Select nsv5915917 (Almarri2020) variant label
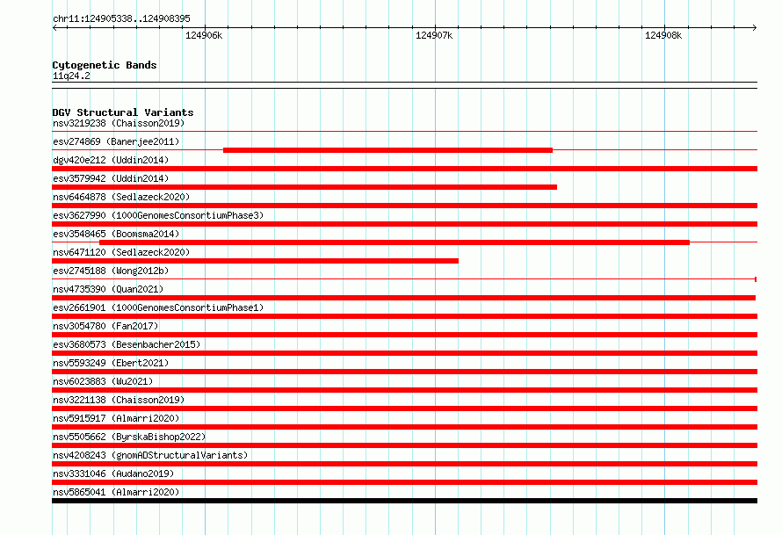 [x=116, y=418]
